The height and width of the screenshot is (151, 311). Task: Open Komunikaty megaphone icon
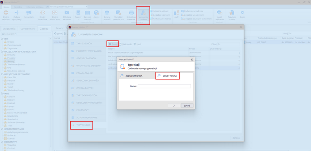click(29, 14)
